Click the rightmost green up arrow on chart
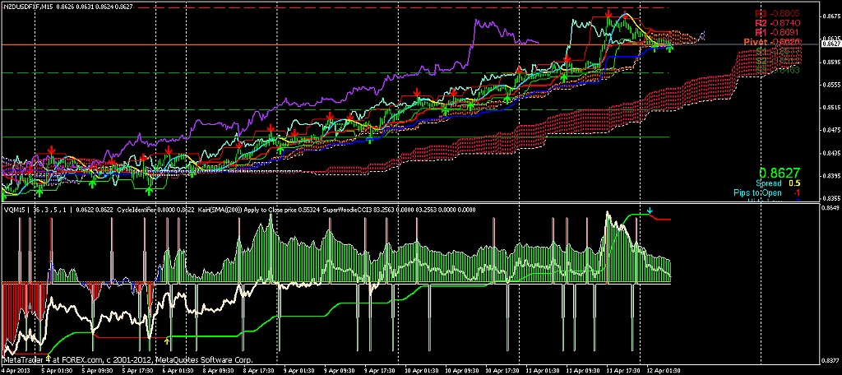Viewport: 842px width, 375px height. point(670,48)
